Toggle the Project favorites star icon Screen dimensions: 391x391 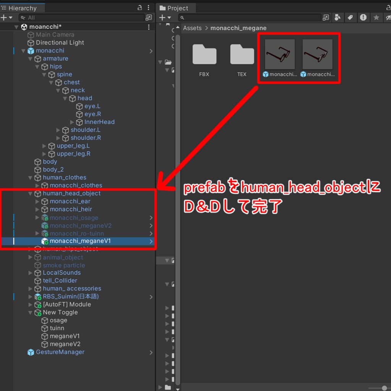click(376, 18)
